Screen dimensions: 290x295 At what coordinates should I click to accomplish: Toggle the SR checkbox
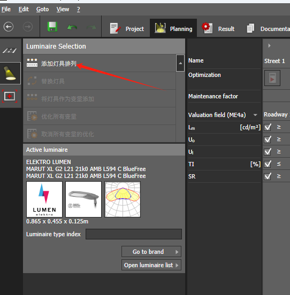(268, 176)
